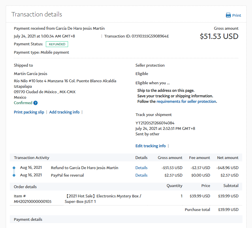Image resolution: width=252 pixels, height=228 pixels.
Task: Click the Confirmed address status text
Action: [23, 103]
